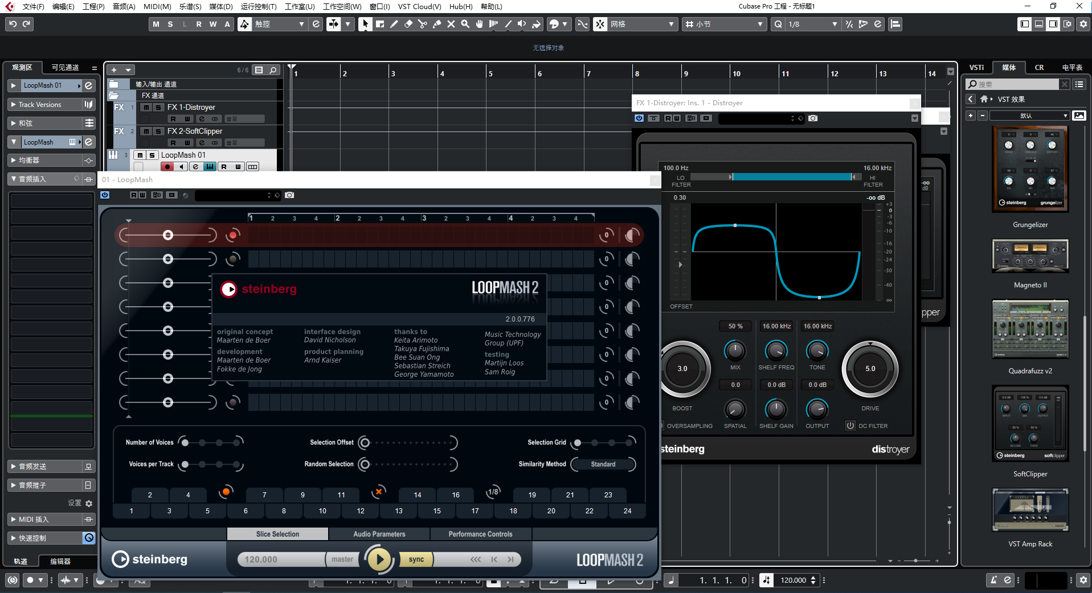Open the VST Cloud(V) menu
The height and width of the screenshot is (593, 1092).
pyautogui.click(x=419, y=6)
